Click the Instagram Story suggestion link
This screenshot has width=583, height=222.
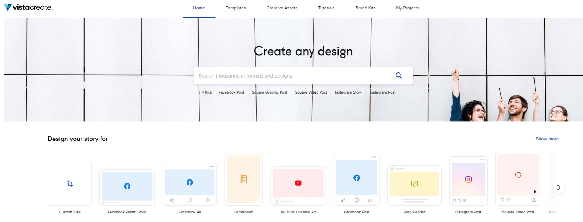(348, 92)
